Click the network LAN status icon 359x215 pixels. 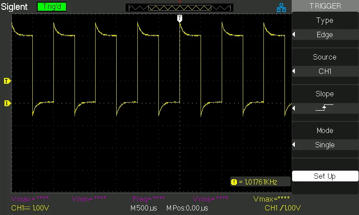point(281,8)
